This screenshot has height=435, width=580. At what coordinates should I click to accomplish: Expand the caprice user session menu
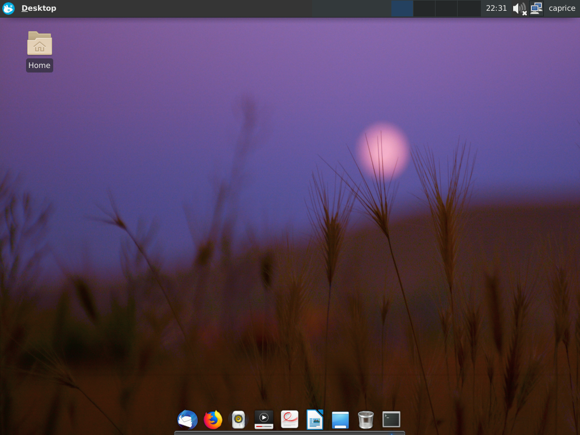click(562, 8)
